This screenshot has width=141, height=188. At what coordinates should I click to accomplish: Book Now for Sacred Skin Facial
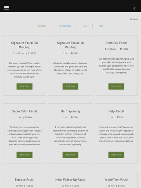click(25, 155)
